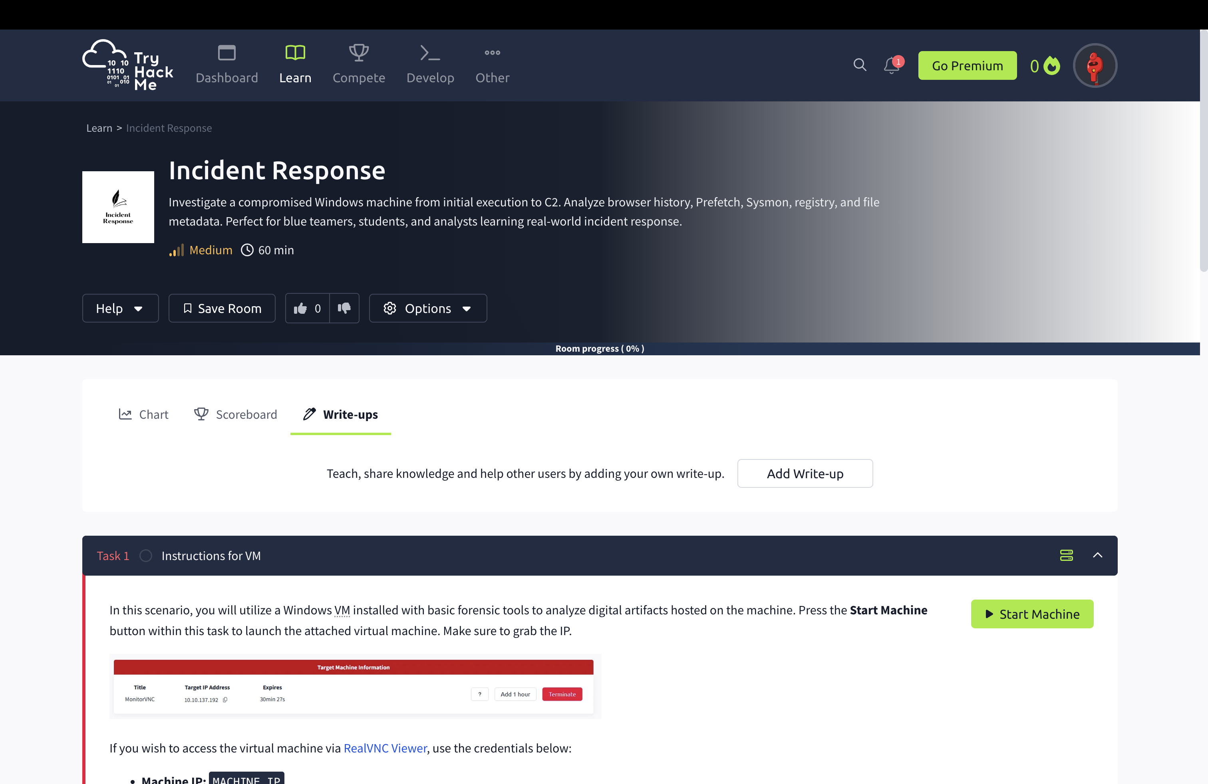Click the Go Premium button
1208x784 pixels.
tap(967, 65)
